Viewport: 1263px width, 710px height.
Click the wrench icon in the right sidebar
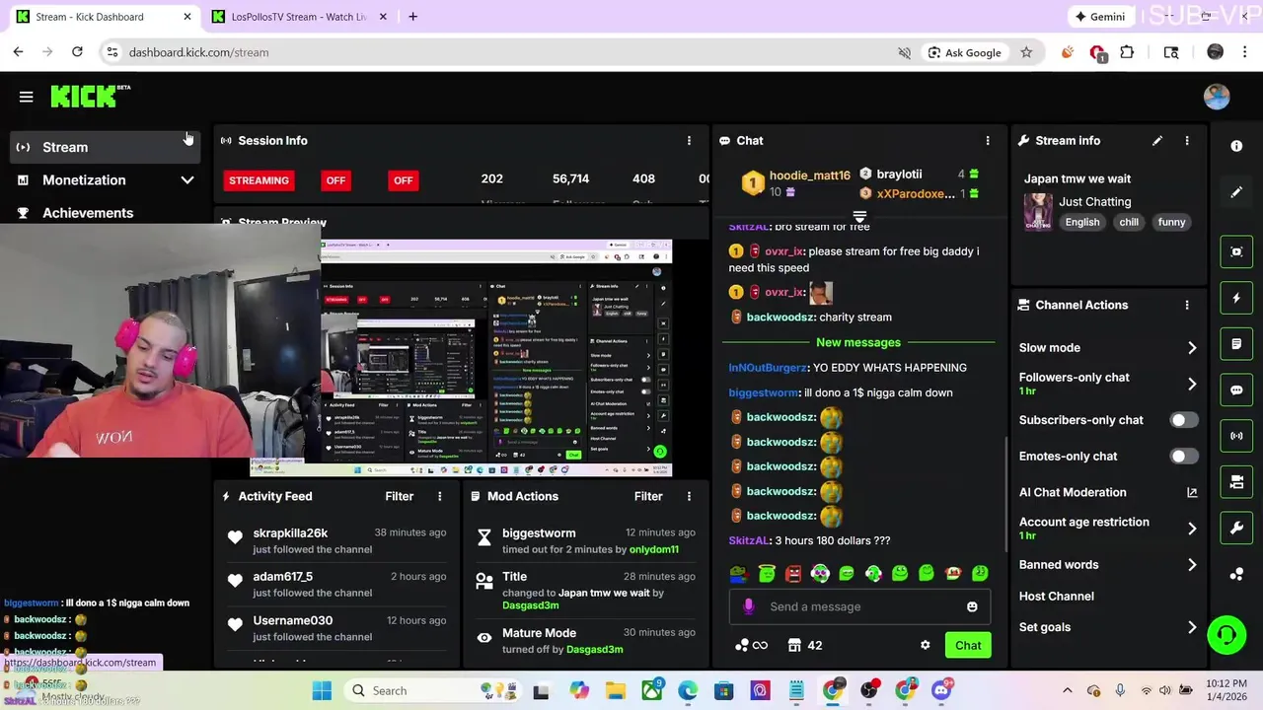pos(1236,529)
